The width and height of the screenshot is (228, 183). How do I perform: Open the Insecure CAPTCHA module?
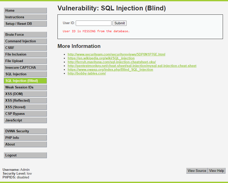[x=25, y=68]
